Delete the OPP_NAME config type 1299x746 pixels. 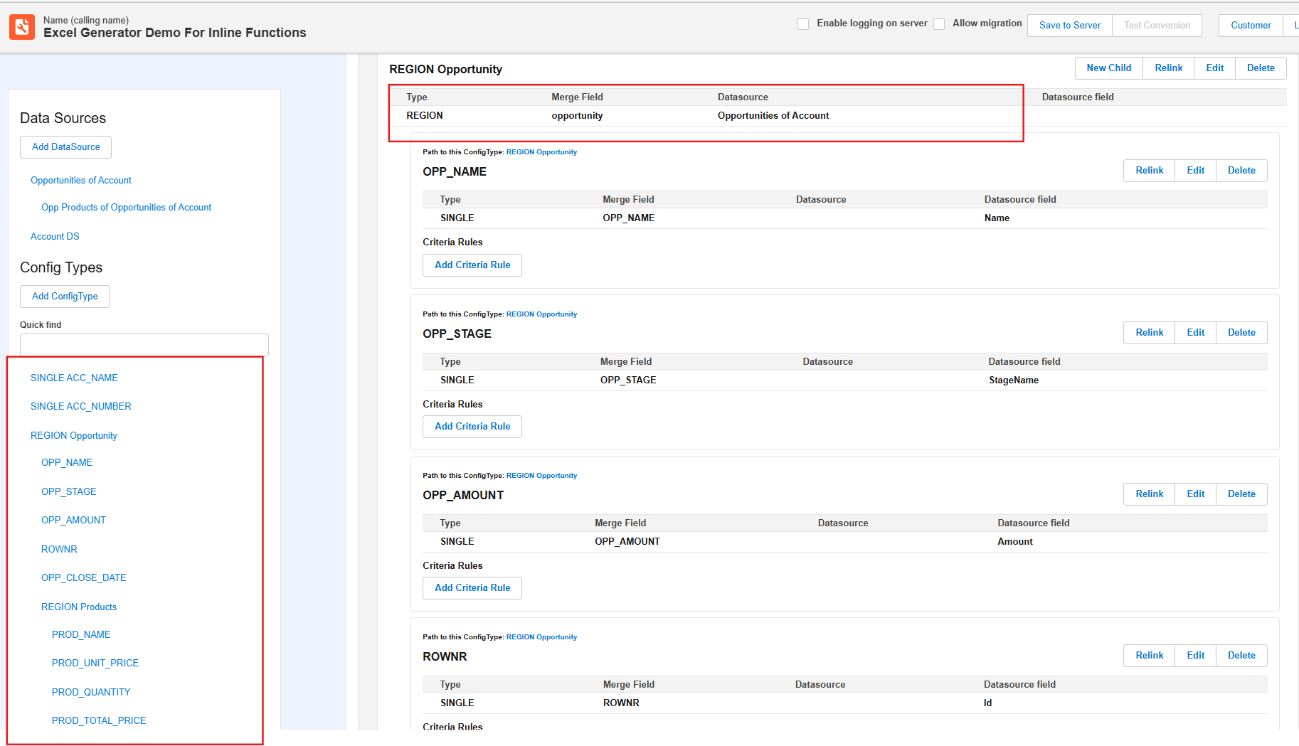pyautogui.click(x=1241, y=171)
